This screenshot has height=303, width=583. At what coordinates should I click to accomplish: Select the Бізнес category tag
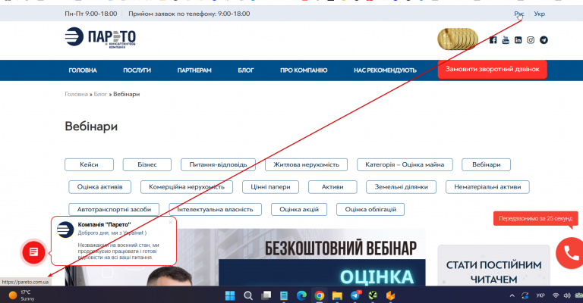[x=147, y=164]
